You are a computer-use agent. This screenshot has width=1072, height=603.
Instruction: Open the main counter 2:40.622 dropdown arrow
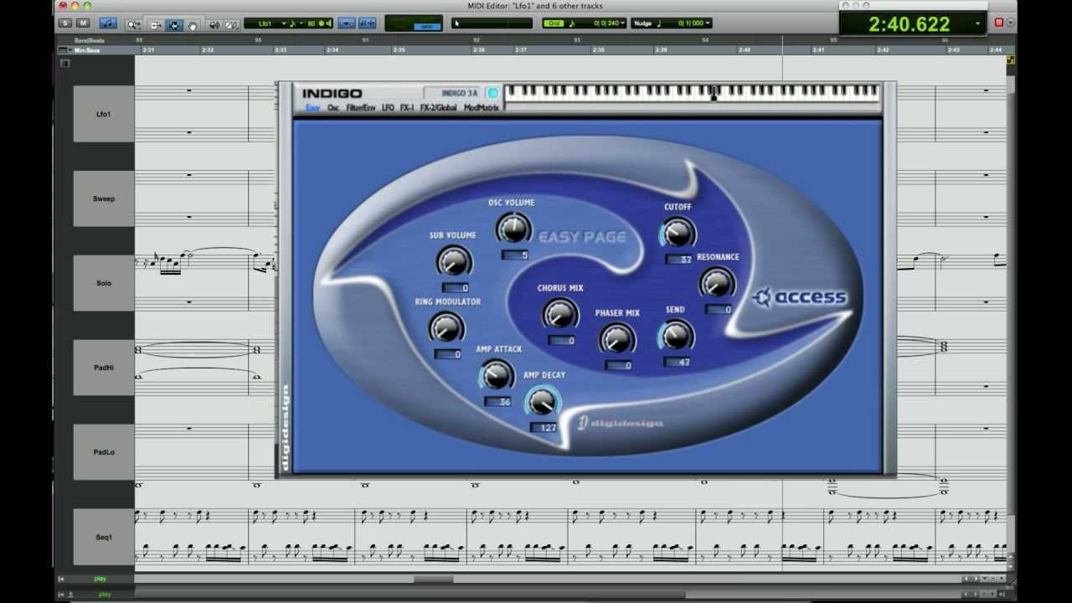click(x=977, y=24)
